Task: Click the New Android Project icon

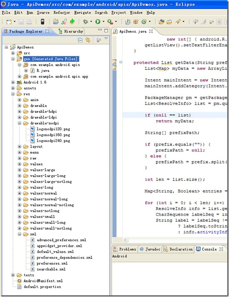Action: coord(56,22)
